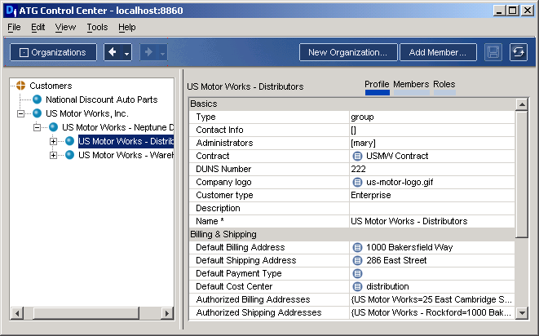Viewport: 539px width, 336px height.
Task: Click the 'Company logo' label
Action: 223,183
